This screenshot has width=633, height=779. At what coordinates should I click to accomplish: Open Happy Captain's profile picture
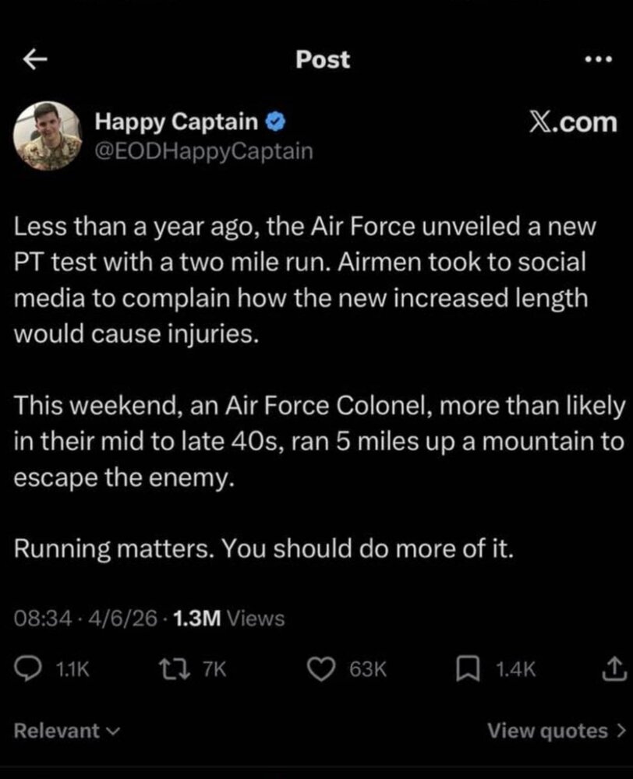pos(48,136)
